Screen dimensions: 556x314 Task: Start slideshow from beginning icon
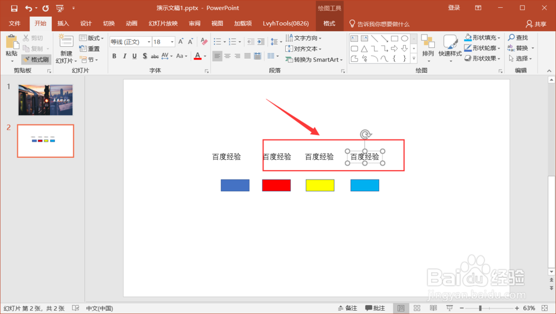60,8
